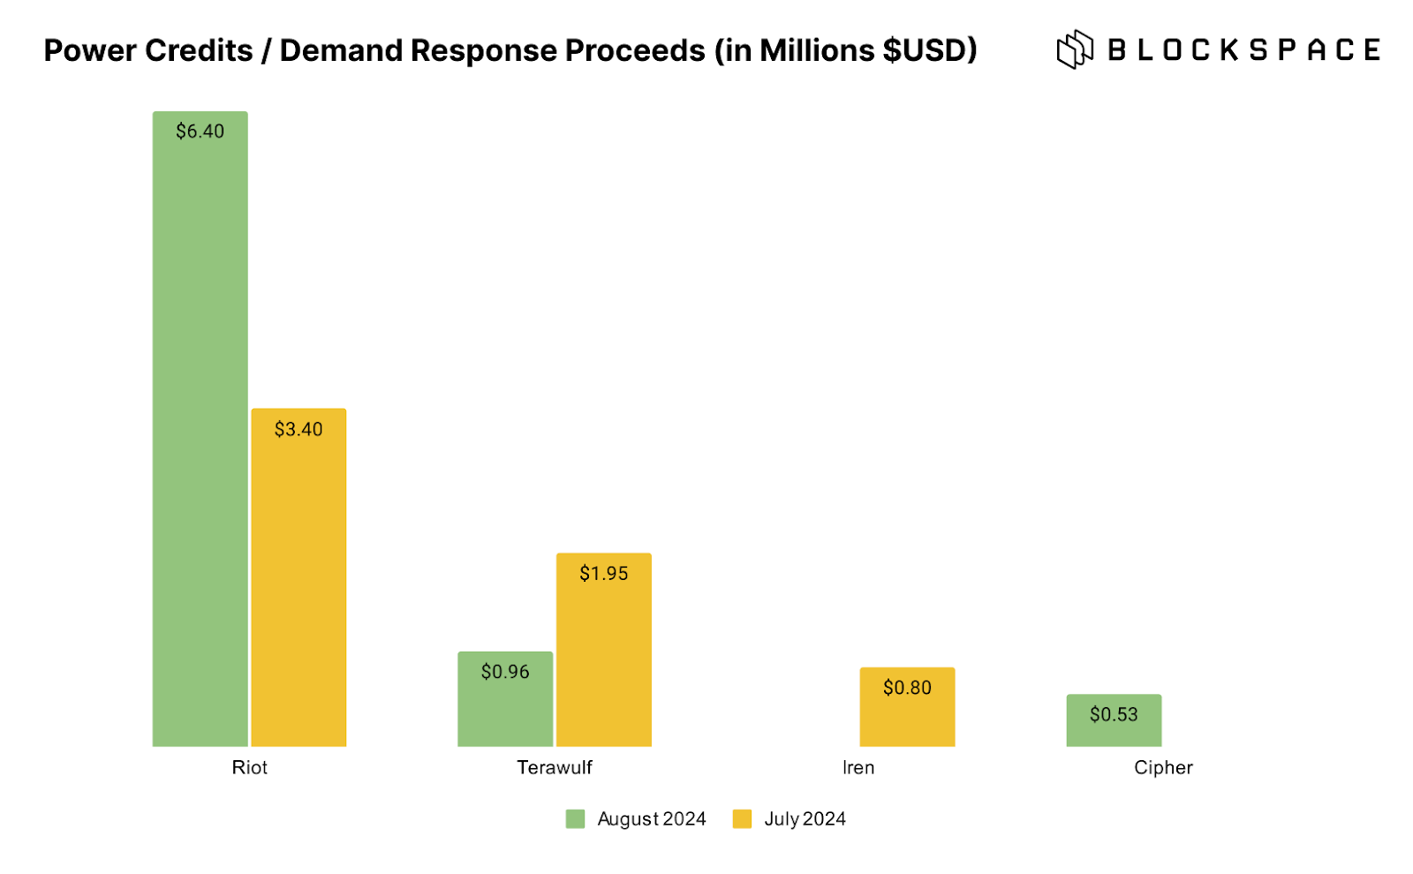Click the chart title about Power Credits

(x=510, y=50)
